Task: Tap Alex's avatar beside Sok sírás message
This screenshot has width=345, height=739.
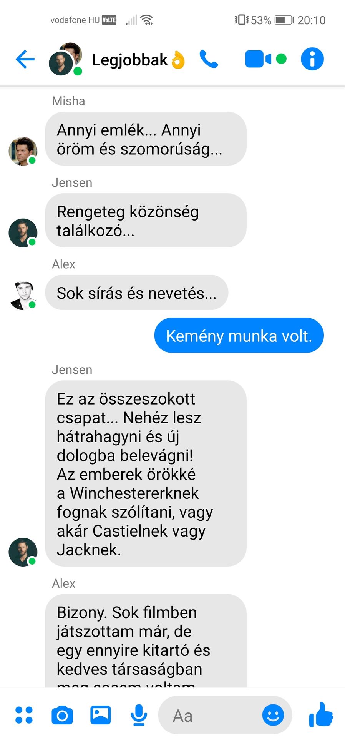Action: pos(23,296)
